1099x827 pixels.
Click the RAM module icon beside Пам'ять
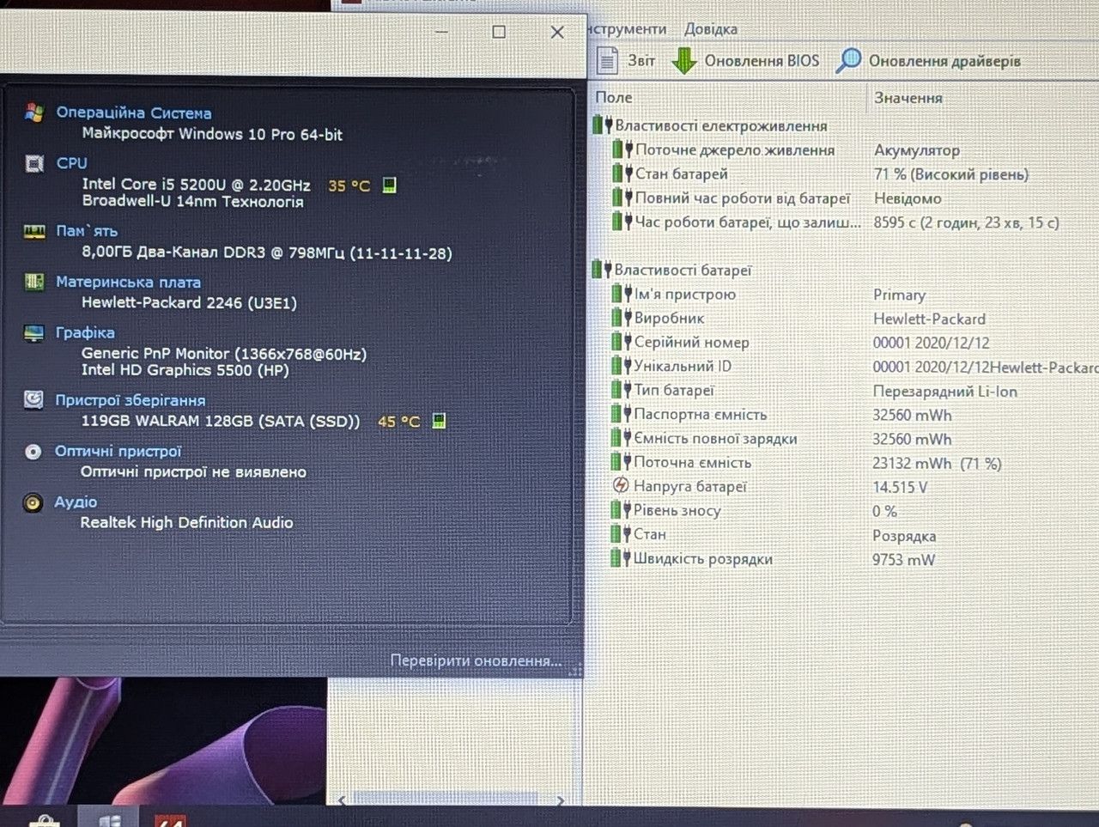click(x=34, y=231)
